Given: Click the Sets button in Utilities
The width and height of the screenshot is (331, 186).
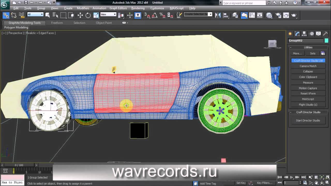Looking at the screenshot, I should coord(313,53).
